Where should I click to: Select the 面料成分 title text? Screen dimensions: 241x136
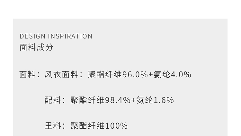click(x=36, y=47)
